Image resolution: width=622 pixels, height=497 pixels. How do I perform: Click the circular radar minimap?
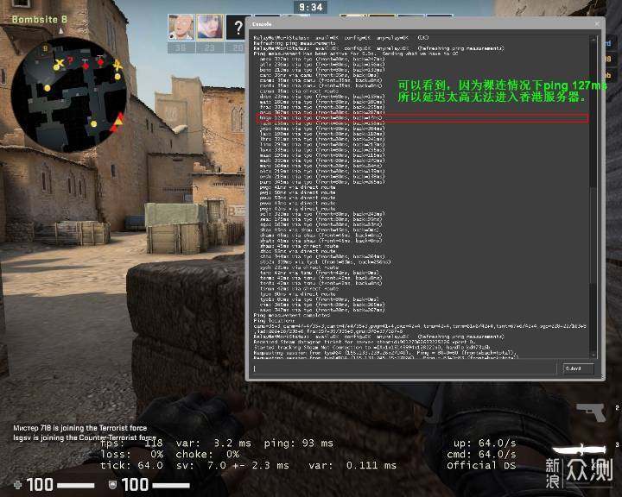pyautogui.click(x=69, y=94)
